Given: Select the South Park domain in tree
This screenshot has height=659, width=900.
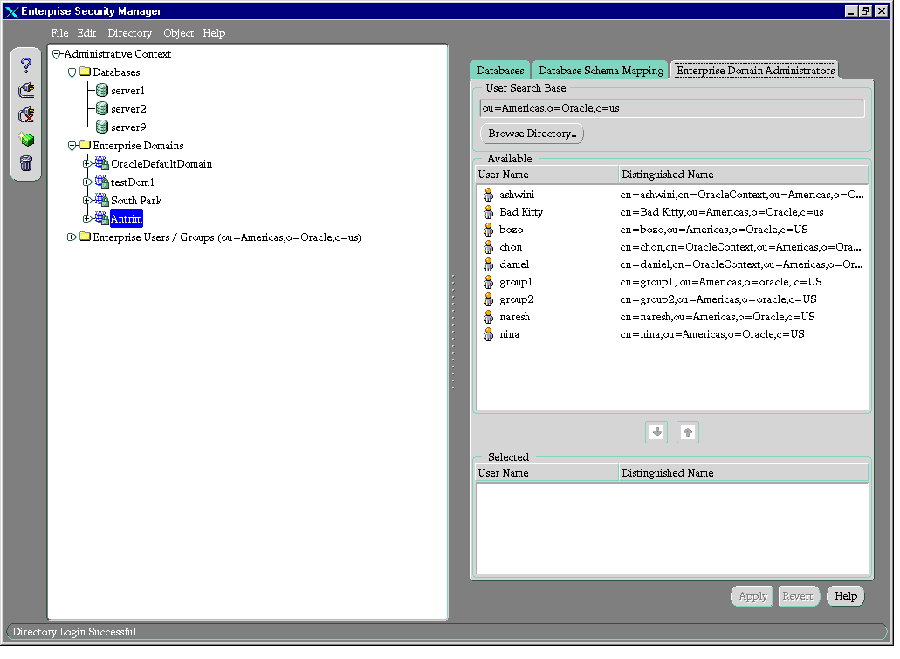Looking at the screenshot, I should [135, 201].
